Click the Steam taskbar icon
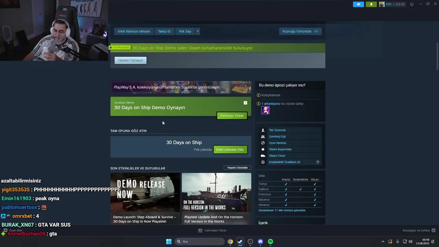 240,242
